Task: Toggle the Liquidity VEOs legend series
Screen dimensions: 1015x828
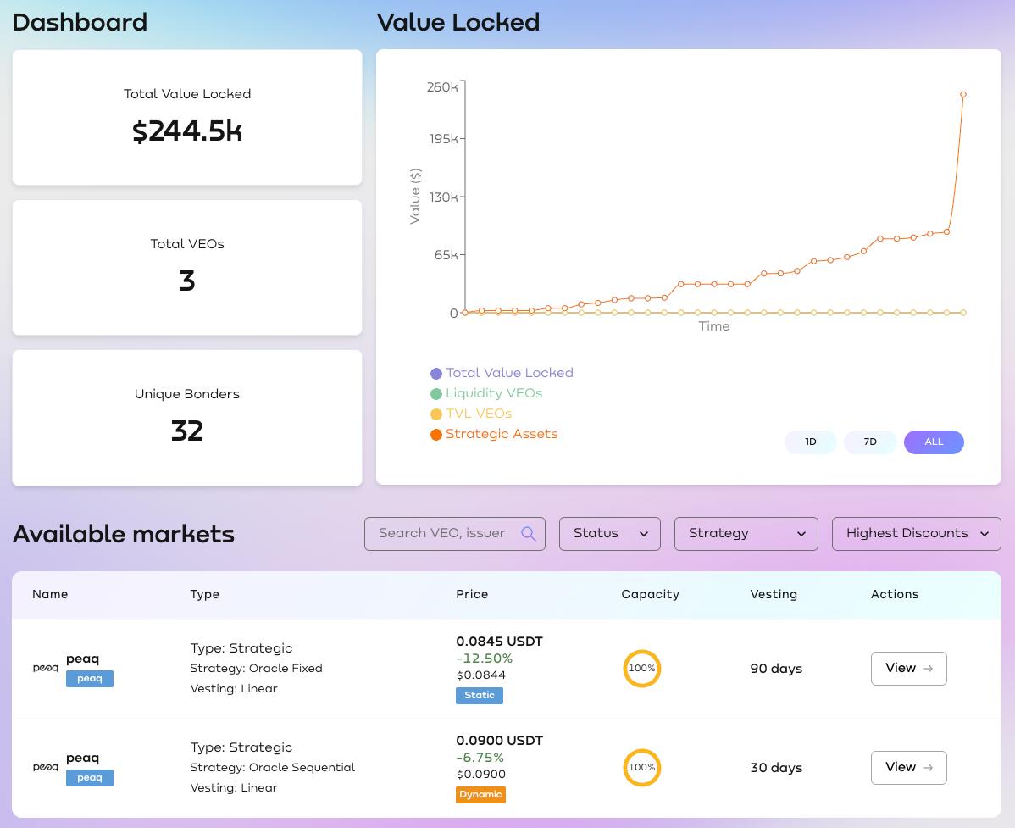Action: click(486, 393)
